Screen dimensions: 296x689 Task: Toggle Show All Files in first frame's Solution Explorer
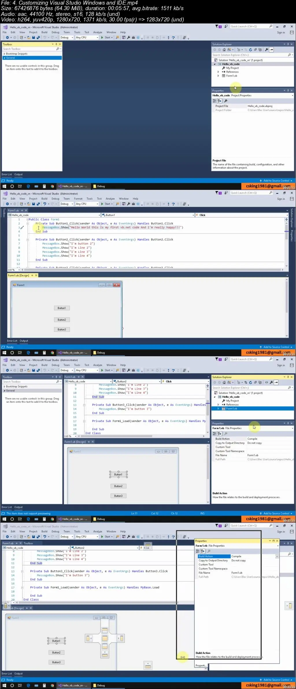click(x=260, y=50)
